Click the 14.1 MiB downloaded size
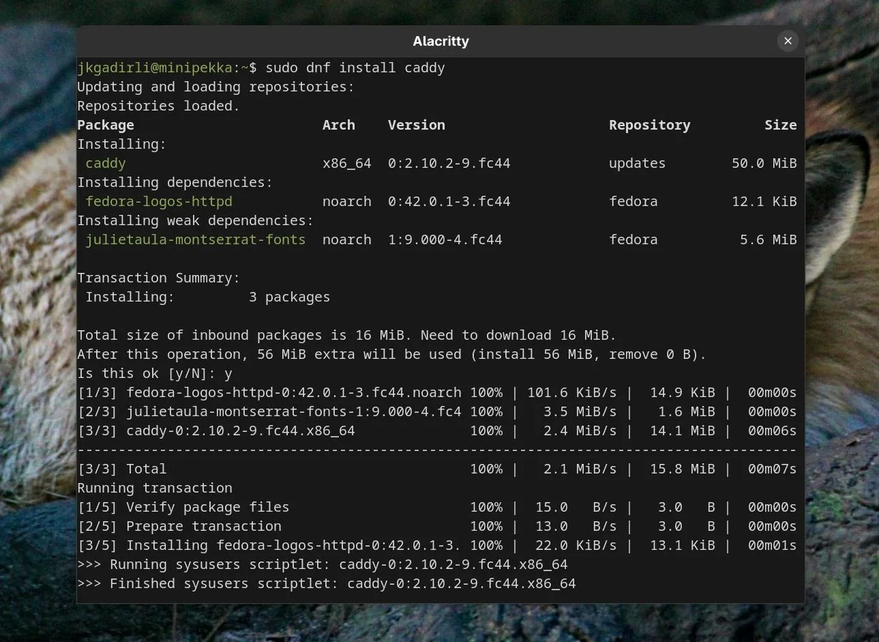This screenshot has width=879, height=642. (x=683, y=431)
